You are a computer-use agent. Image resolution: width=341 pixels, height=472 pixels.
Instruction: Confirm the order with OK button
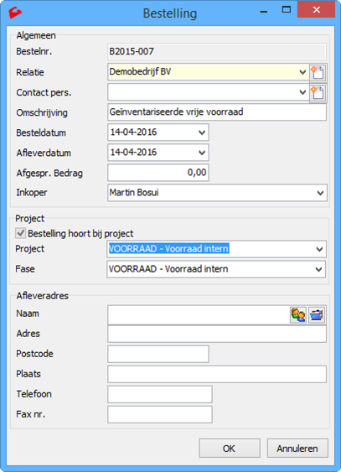(x=230, y=449)
